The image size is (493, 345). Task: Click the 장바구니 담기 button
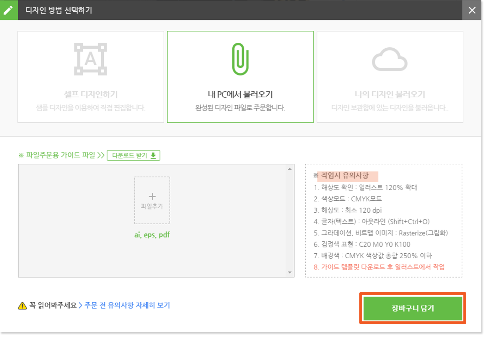pos(413,308)
